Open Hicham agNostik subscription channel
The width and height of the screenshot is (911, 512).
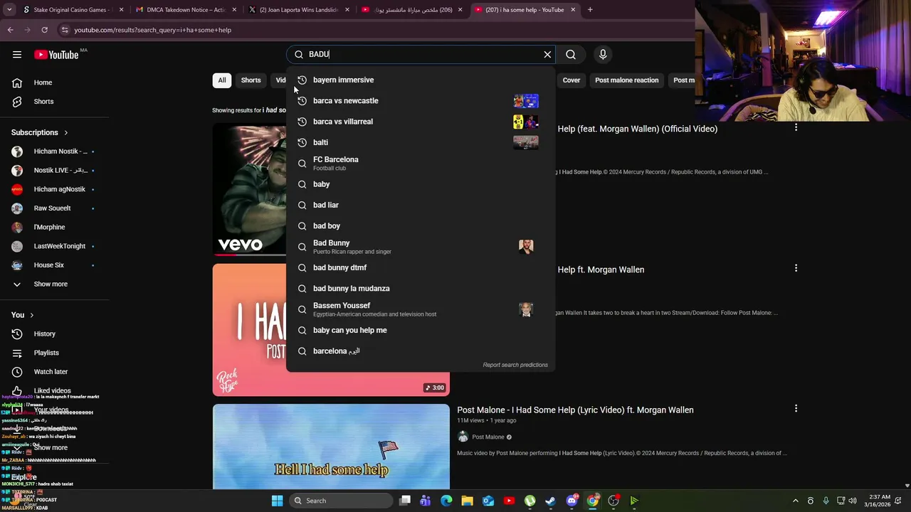(x=54, y=189)
